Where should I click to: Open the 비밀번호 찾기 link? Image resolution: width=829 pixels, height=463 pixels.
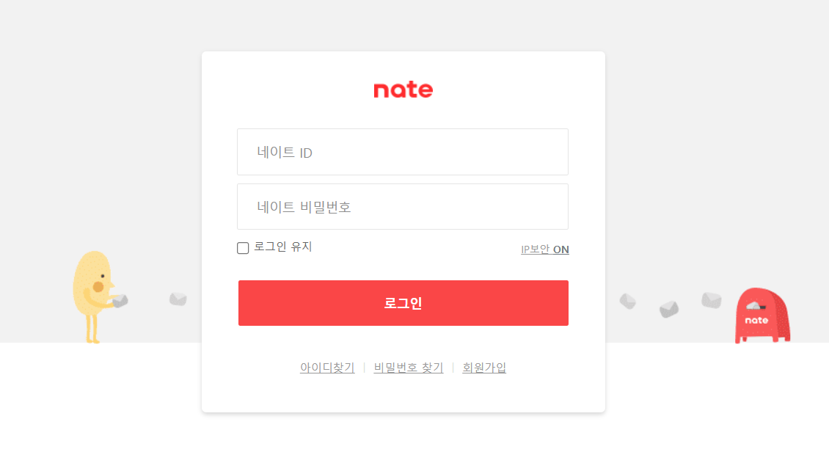coord(408,368)
